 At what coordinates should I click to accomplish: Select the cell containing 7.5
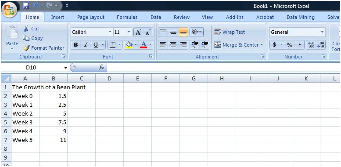point(53,122)
